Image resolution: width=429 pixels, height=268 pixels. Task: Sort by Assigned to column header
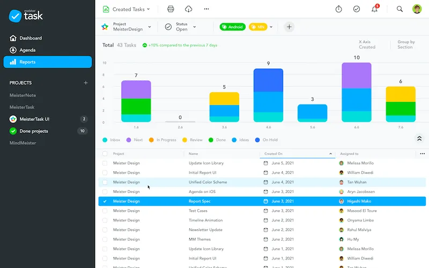[349, 154]
